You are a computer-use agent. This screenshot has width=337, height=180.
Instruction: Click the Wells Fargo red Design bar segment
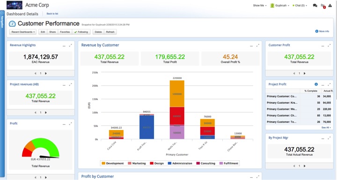[x=177, y=116]
